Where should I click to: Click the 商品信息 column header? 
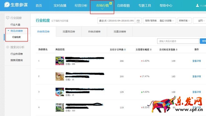pos(60,50)
